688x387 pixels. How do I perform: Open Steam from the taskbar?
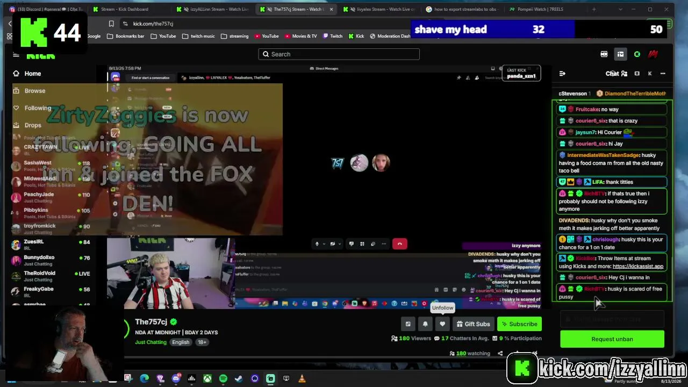[239, 378]
